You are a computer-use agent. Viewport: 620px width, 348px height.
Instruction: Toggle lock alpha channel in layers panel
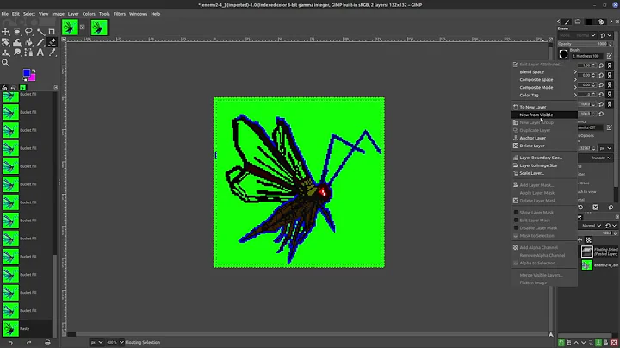pyautogui.click(x=588, y=240)
